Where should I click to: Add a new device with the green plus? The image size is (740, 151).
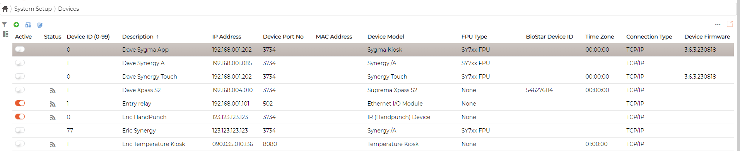[x=16, y=25]
